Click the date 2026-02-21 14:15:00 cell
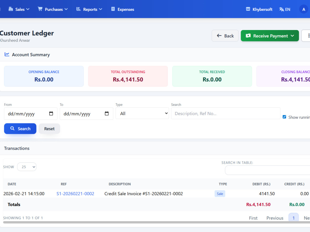The height and width of the screenshot is (232, 310). point(24,194)
